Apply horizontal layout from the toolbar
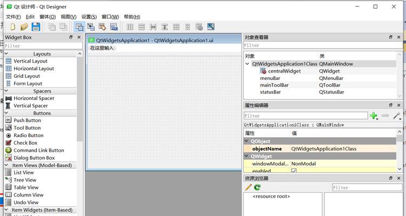Viewport: 406px width, 216px height. tap(130, 26)
